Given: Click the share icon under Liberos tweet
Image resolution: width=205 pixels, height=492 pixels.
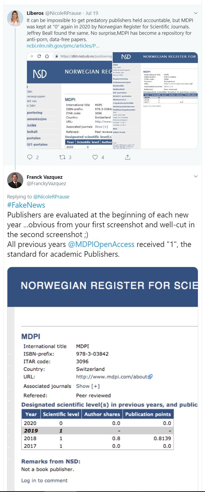Looking at the screenshot, I should tap(127, 157).
